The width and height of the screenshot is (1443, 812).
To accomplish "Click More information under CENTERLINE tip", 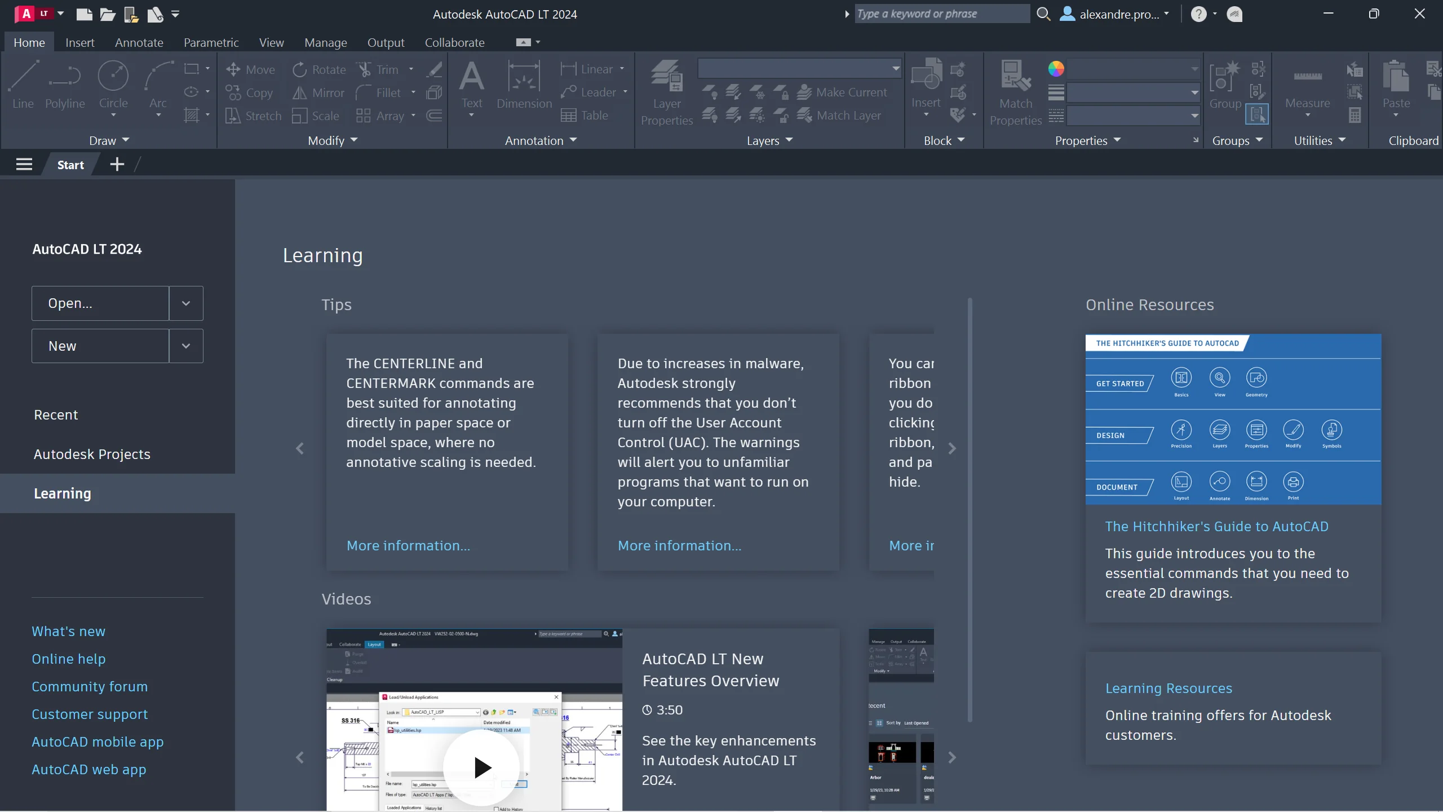I will click(408, 546).
